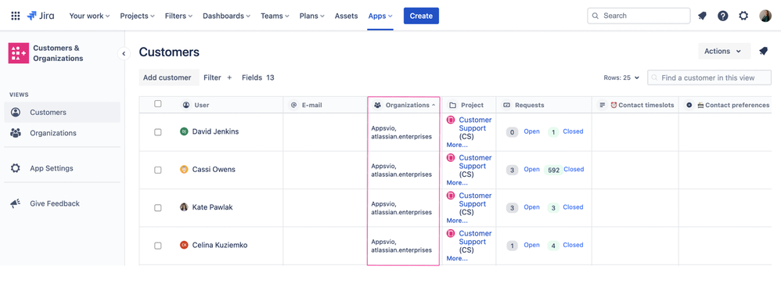Open the Apps dropdown menu
The height and width of the screenshot is (291, 781).
tap(380, 16)
